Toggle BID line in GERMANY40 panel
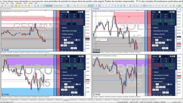 [x=62, y=45]
